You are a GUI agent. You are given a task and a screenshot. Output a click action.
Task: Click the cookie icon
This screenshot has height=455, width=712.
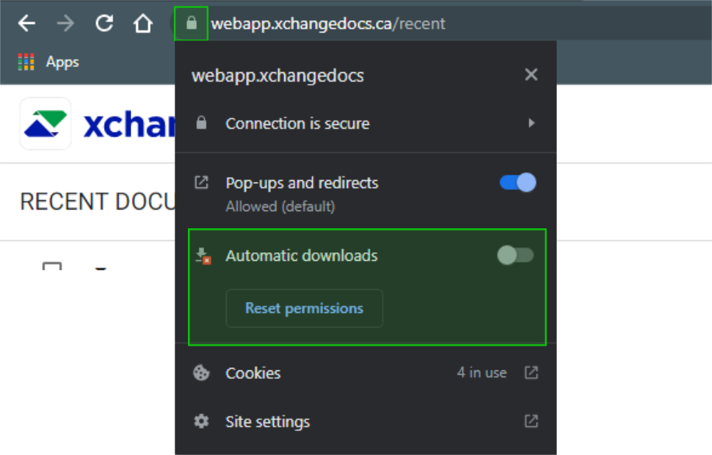pos(201,373)
